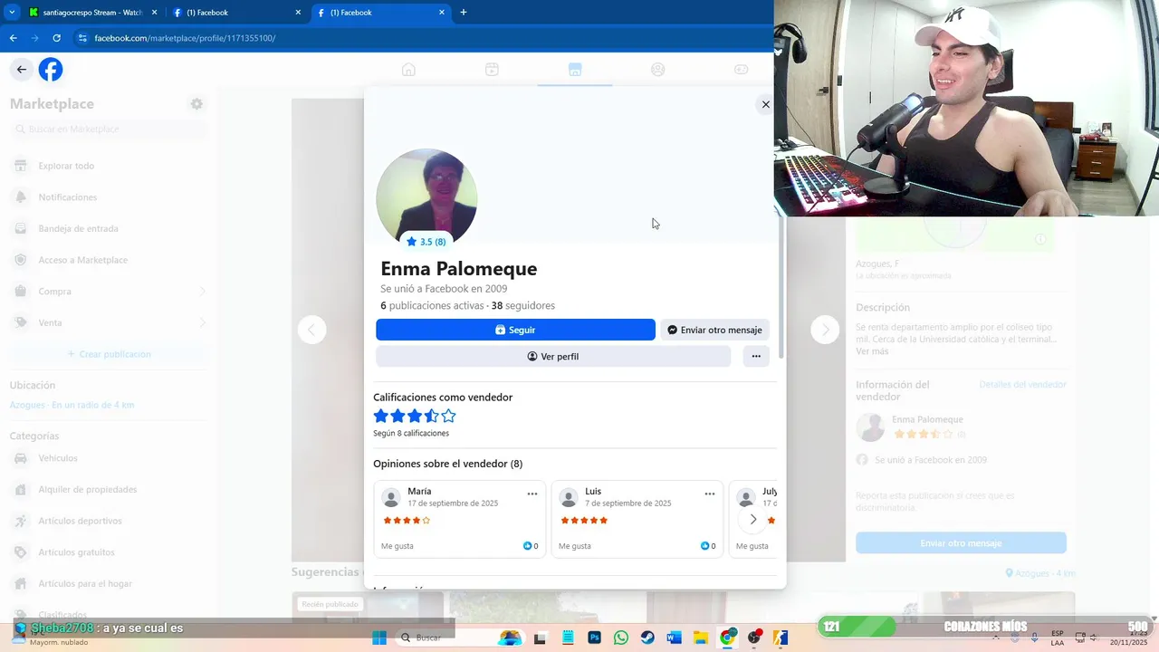The image size is (1159, 652).
Task: Open the three-dot more options next to Ver perfil
Action: click(756, 356)
